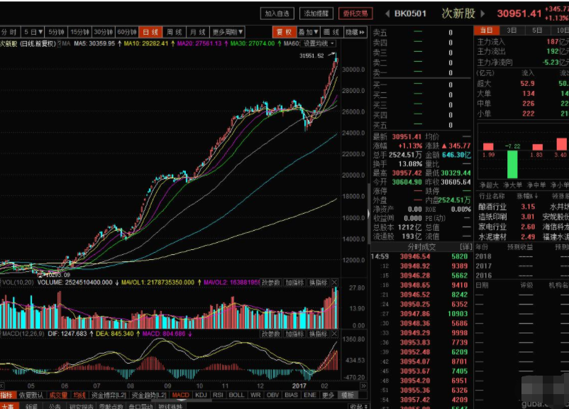
Task: Switch to 60分钟 chart tab
Action: pyautogui.click(x=127, y=32)
